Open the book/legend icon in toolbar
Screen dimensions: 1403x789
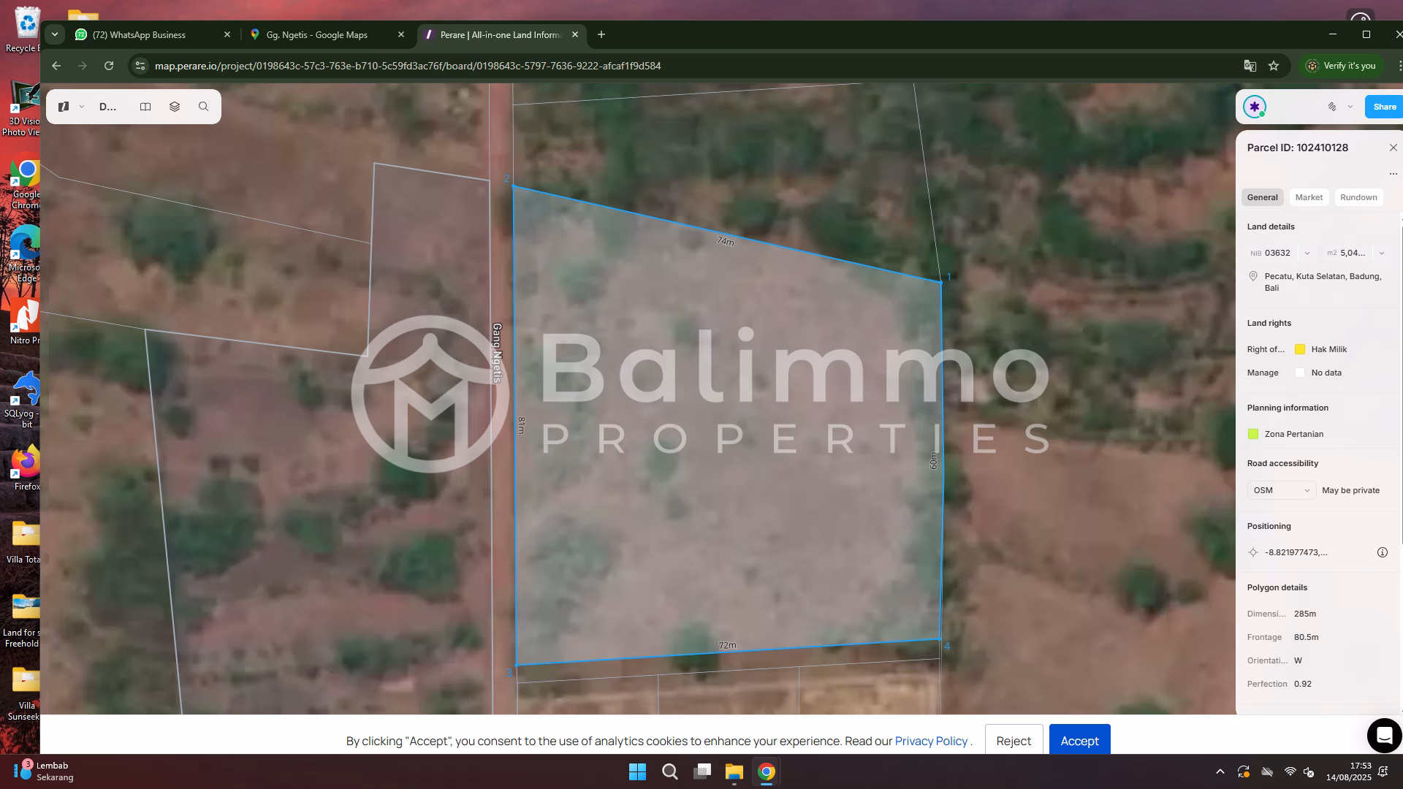pyautogui.click(x=145, y=107)
